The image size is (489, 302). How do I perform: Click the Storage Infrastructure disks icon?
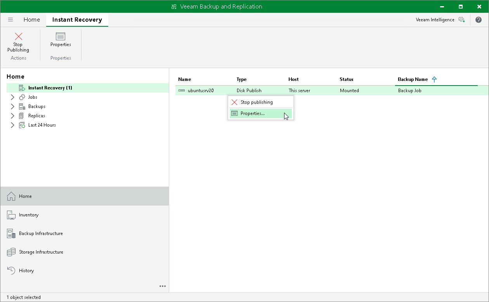[x=11, y=252]
